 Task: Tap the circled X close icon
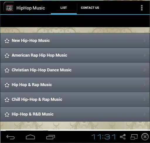(145, 137)
